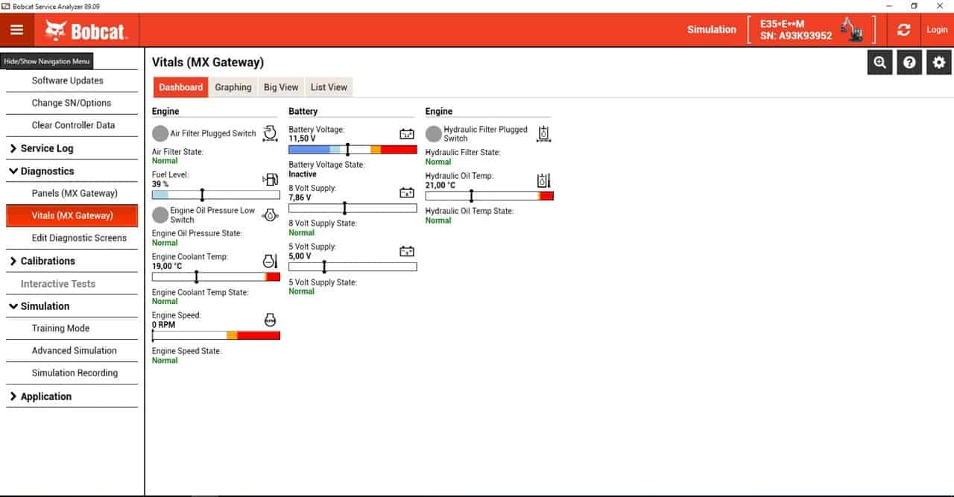Click the Fuel Level gauge bar
This screenshot has height=497, width=954.
point(216,195)
